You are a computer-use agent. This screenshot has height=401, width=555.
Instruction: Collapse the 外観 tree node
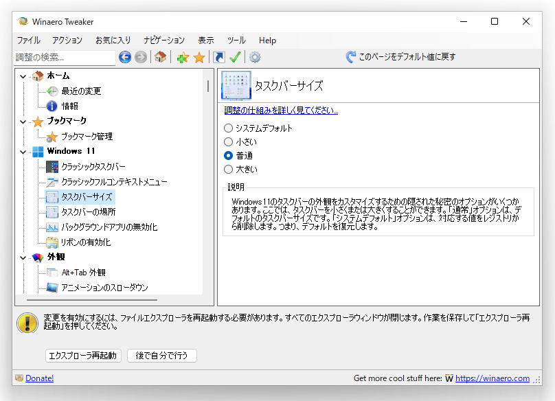coord(23,257)
